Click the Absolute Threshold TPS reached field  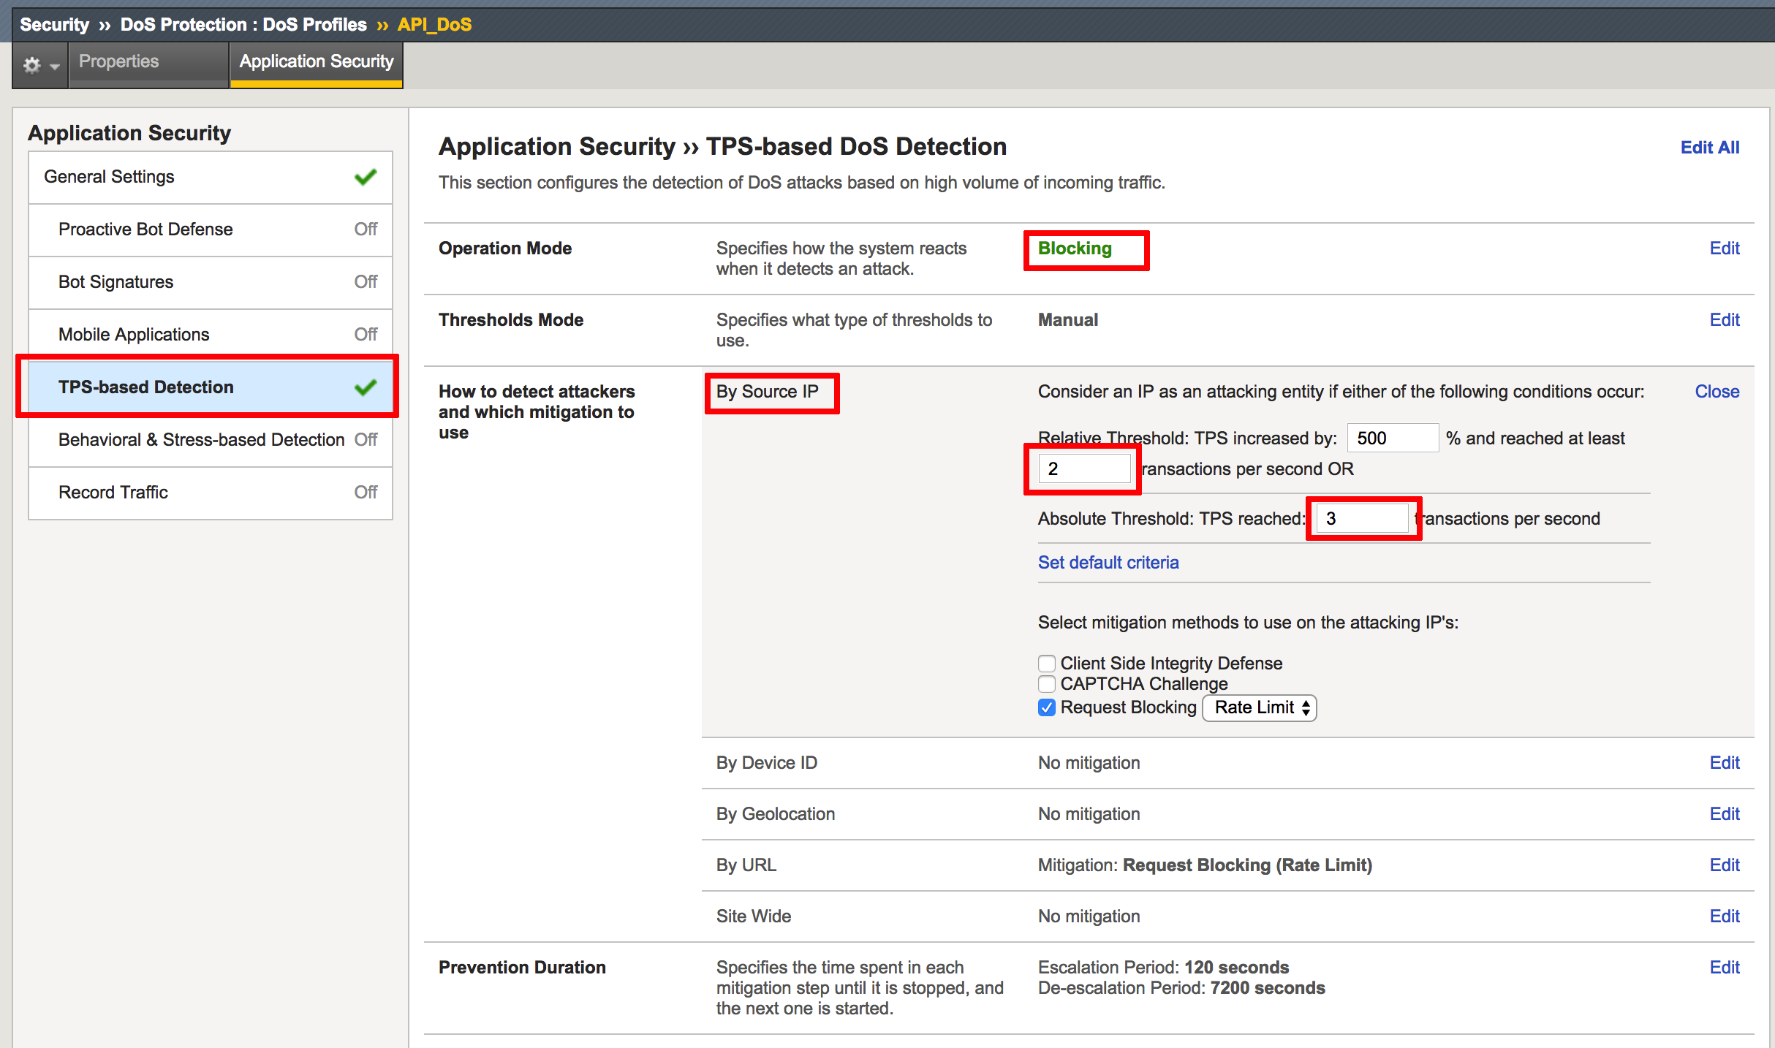point(1363,519)
